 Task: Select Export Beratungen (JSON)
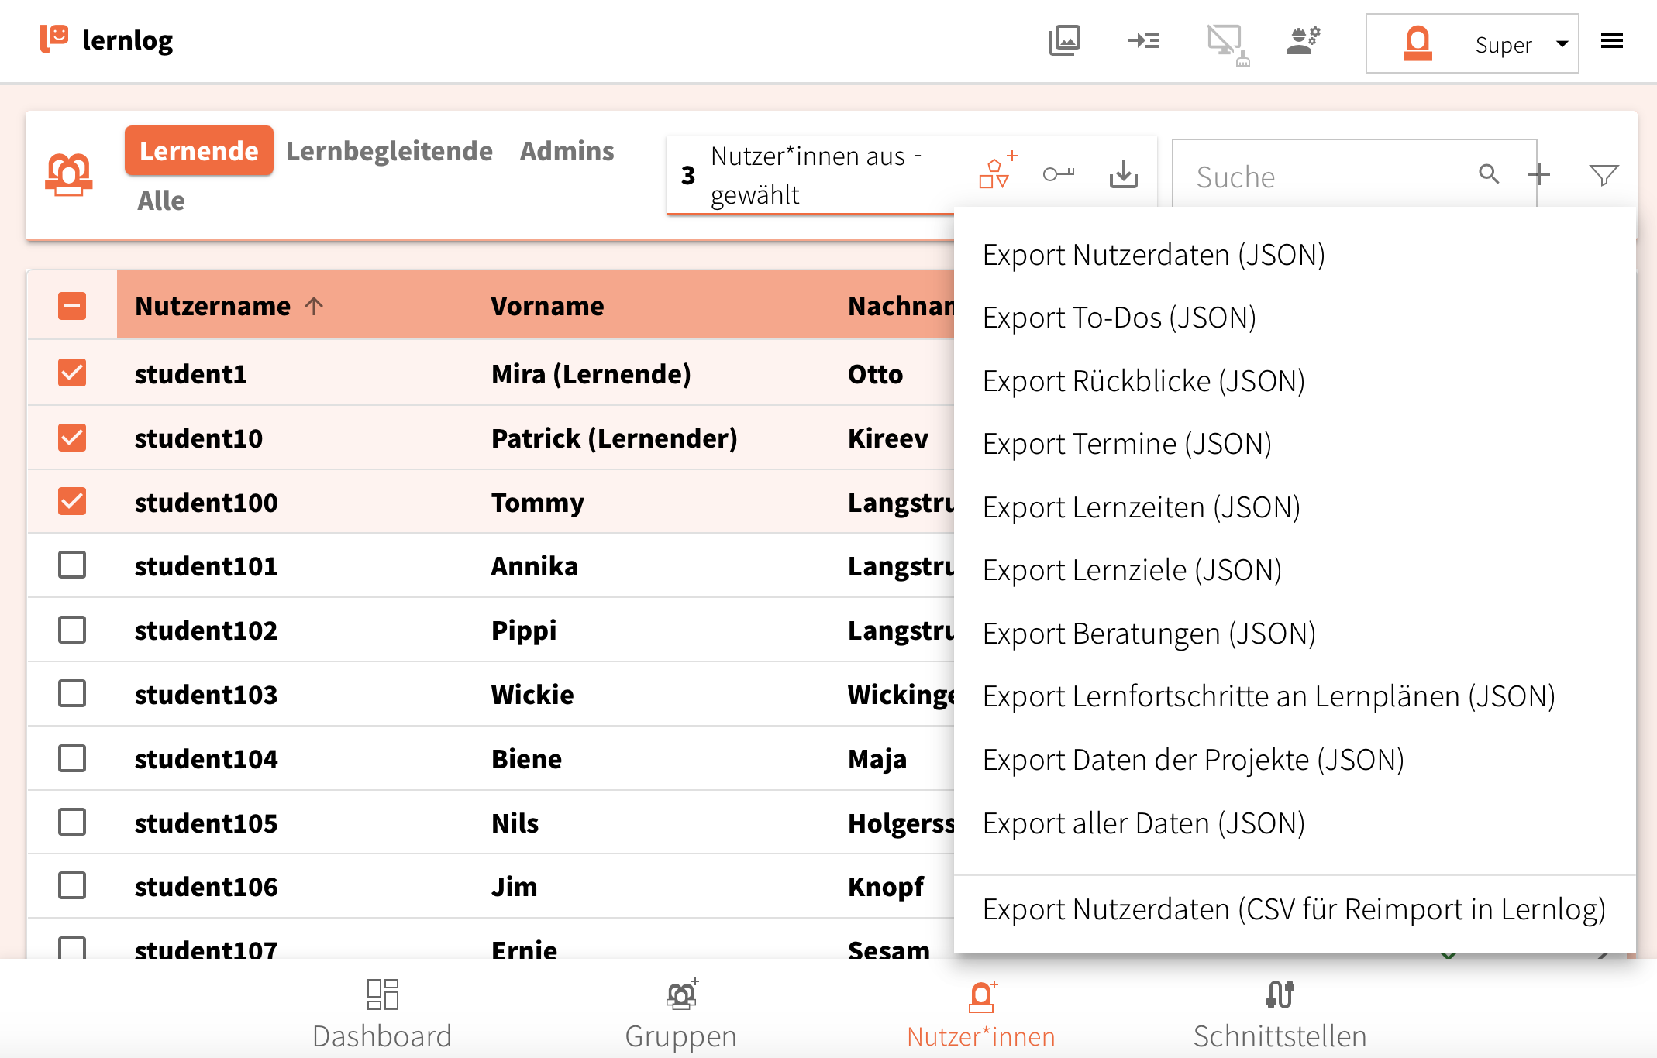tap(1294, 634)
